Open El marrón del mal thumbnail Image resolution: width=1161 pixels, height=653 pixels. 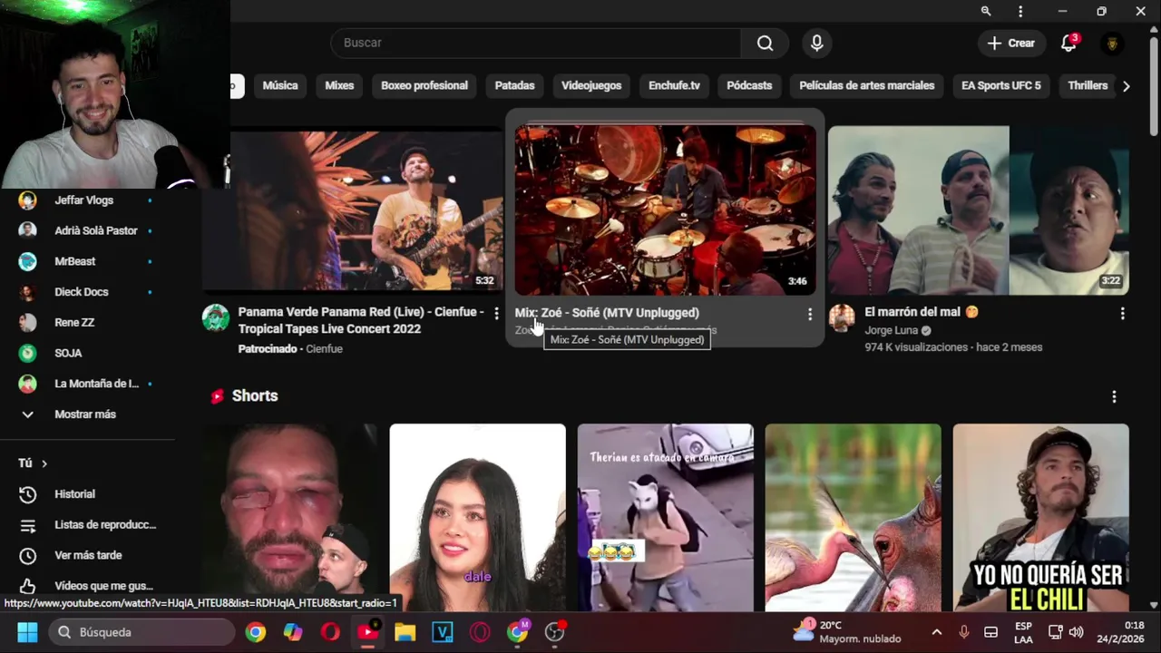[x=979, y=210]
